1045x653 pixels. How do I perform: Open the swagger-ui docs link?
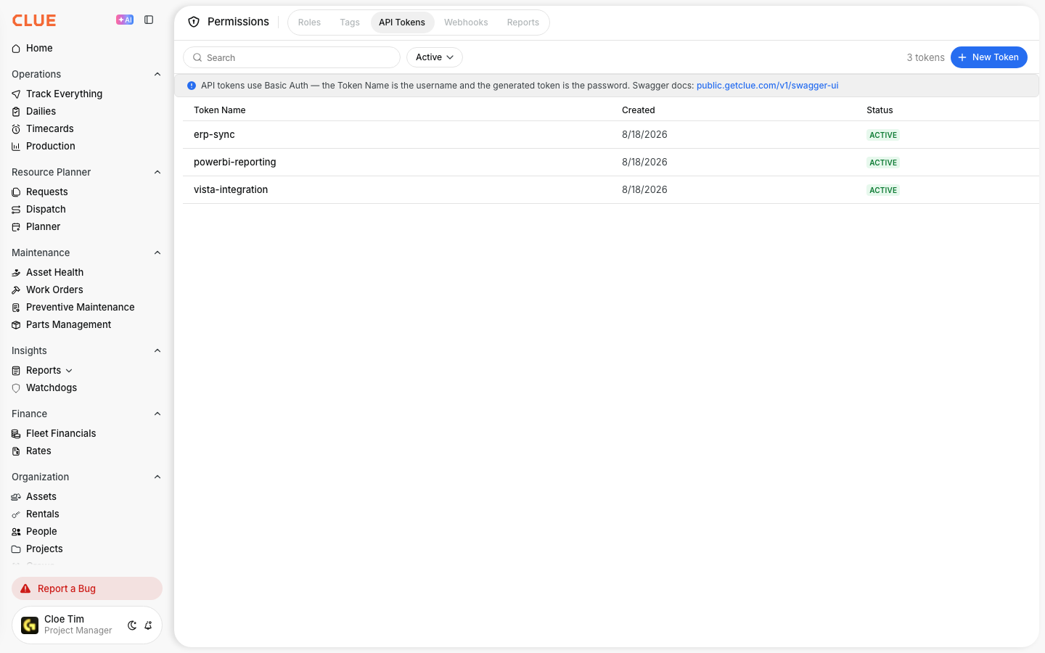[767, 86]
